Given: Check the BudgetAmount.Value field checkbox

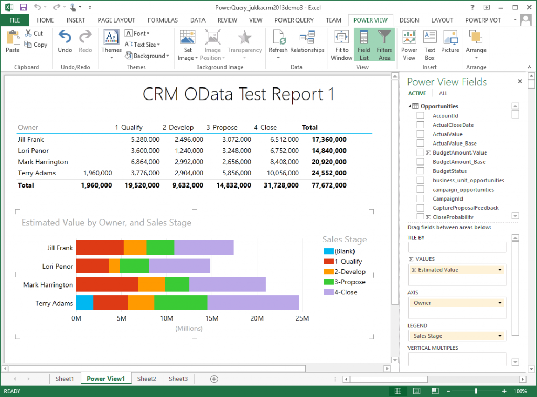Looking at the screenshot, I should [420, 152].
